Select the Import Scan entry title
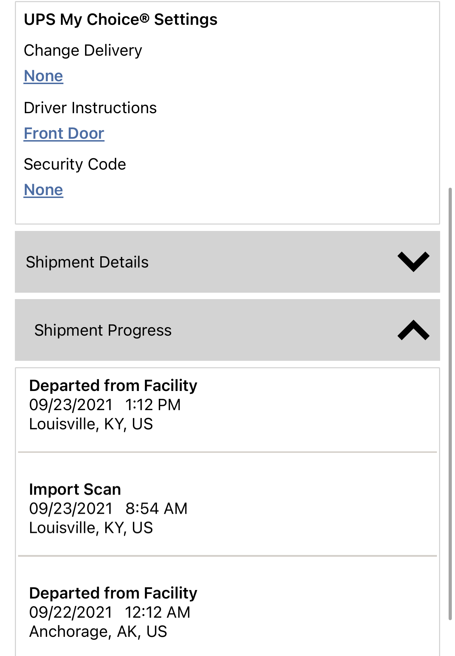This screenshot has height=656, width=455. point(75,490)
